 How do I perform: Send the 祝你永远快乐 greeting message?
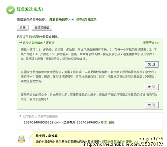(152, 105)
